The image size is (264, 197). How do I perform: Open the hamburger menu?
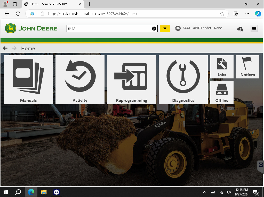254,29
